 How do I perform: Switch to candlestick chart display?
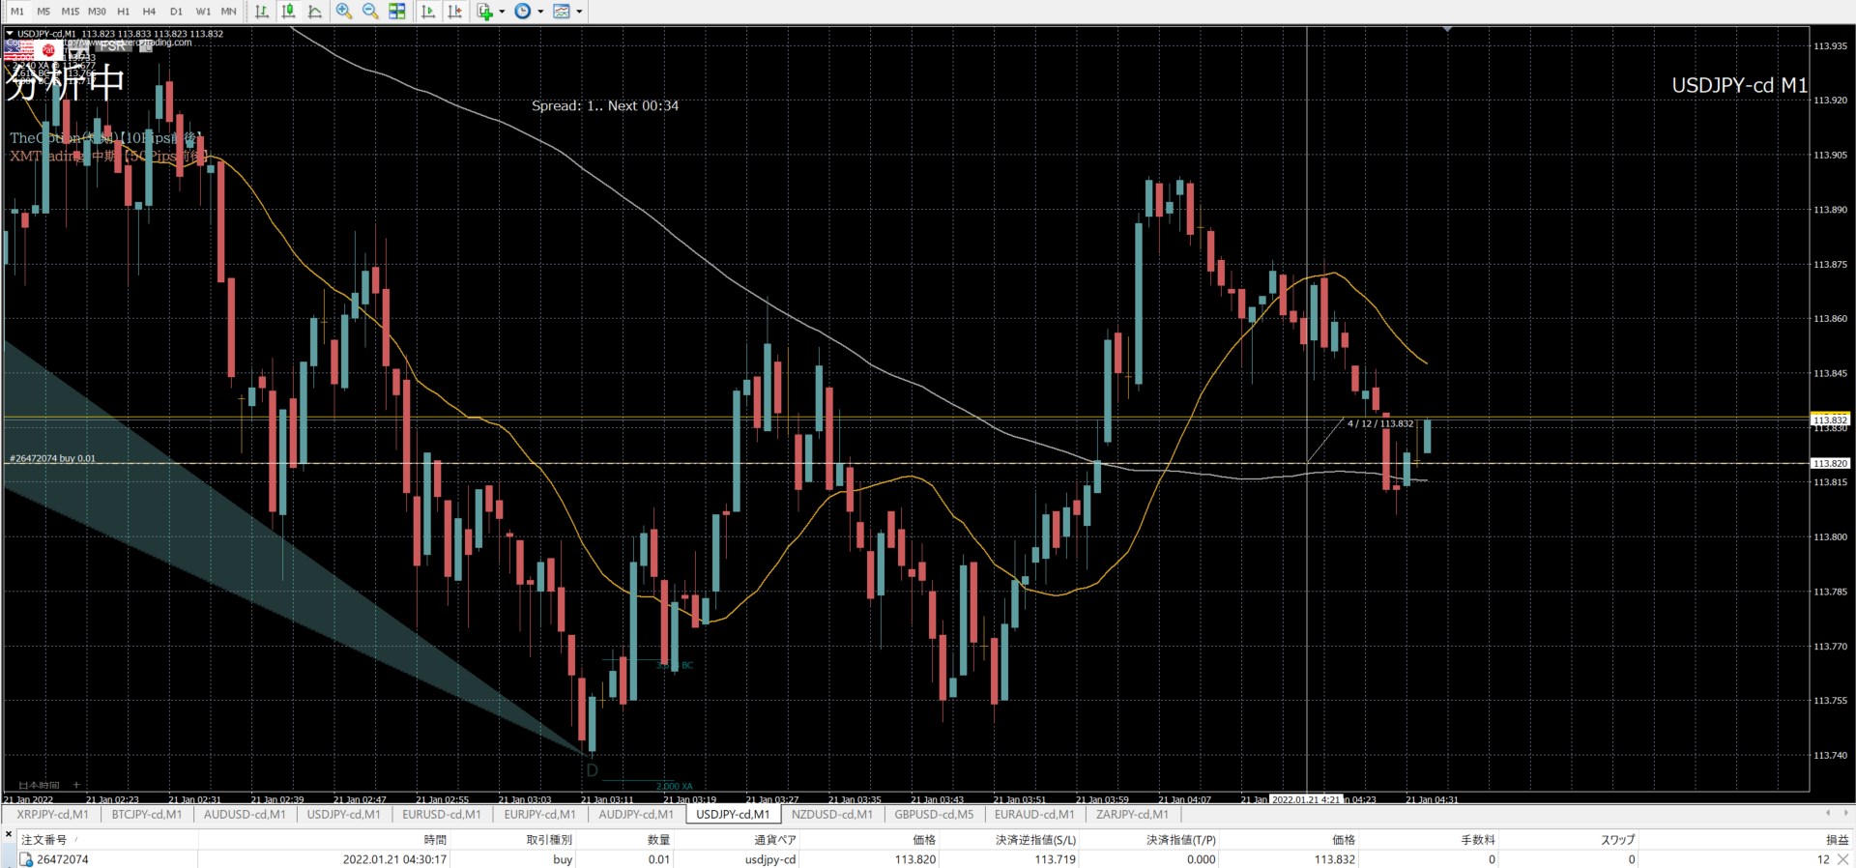coord(288,12)
